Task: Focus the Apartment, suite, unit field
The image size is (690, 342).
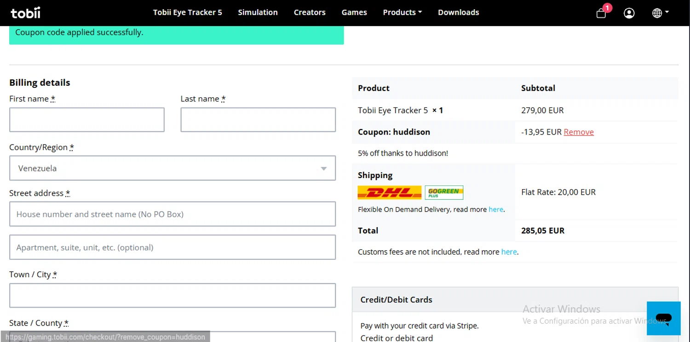Action: coord(172,247)
